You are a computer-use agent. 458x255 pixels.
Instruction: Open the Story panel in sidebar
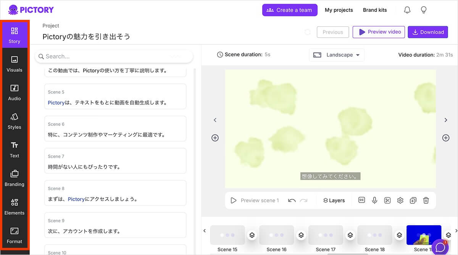(x=15, y=35)
